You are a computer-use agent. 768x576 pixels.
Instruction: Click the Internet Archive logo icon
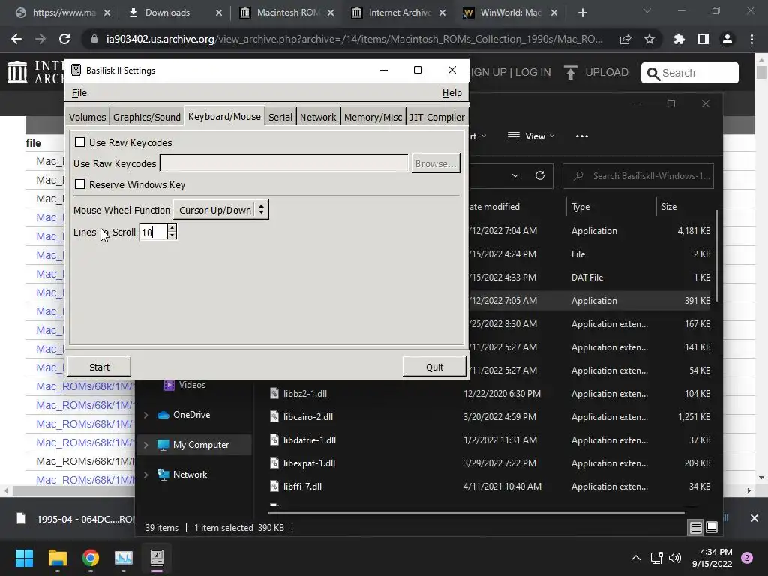pos(18,72)
